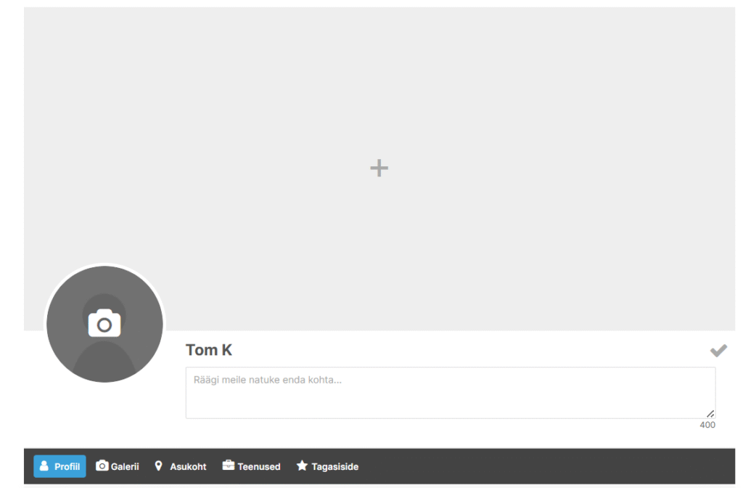Open the Profiil tab
743x488 pixels.
59,466
